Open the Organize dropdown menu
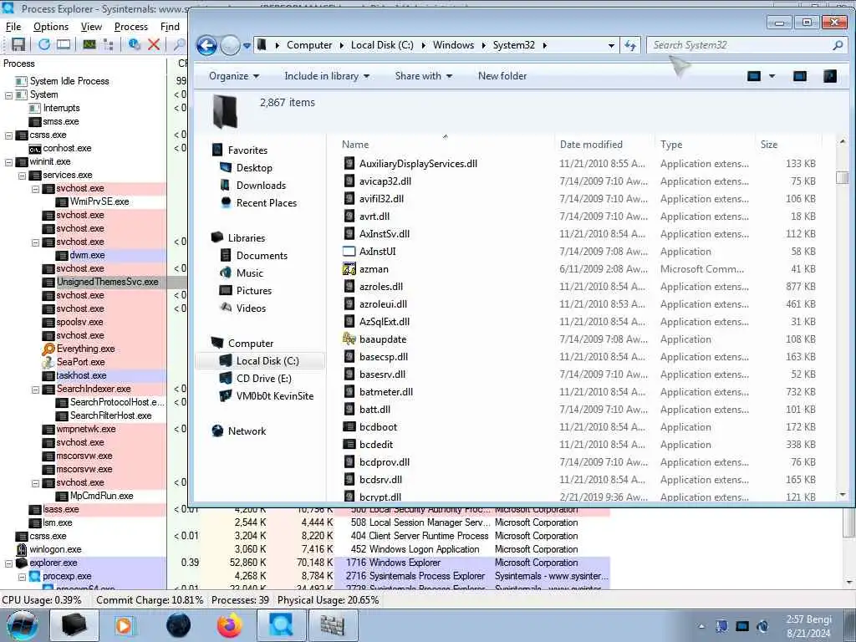Screen dimensions: 856x642 point(234,76)
